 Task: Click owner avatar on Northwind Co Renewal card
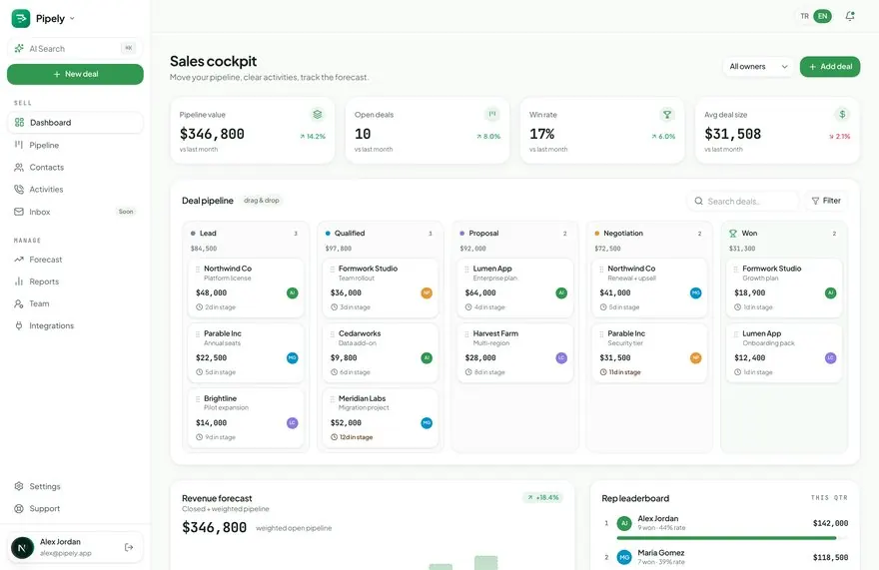[695, 293]
